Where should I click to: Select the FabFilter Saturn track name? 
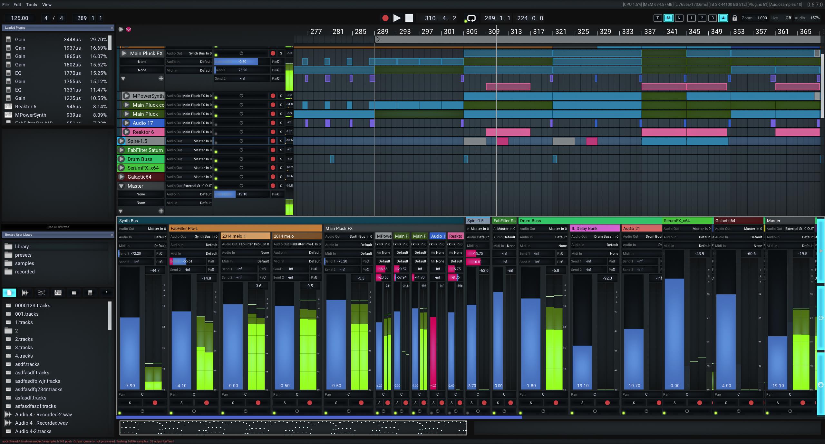coord(145,150)
